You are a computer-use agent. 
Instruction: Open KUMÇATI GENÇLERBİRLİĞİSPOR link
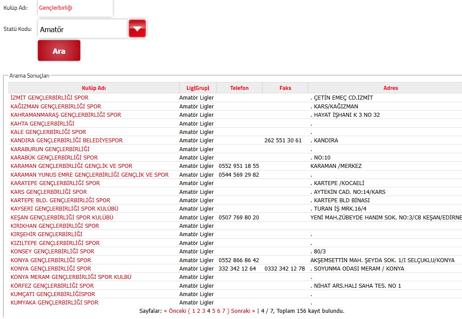(53, 294)
